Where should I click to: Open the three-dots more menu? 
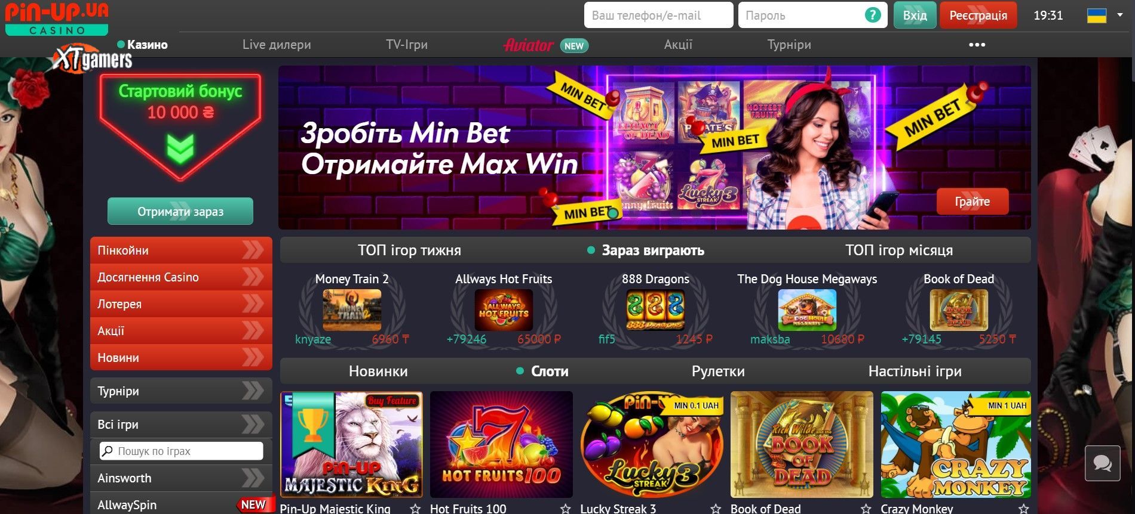point(977,45)
